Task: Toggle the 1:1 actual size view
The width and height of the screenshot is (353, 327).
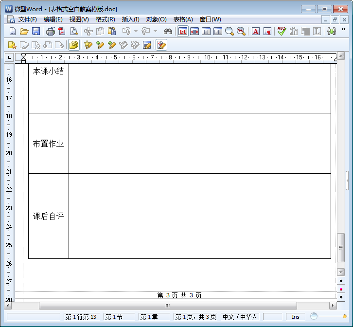Action: coord(183,31)
